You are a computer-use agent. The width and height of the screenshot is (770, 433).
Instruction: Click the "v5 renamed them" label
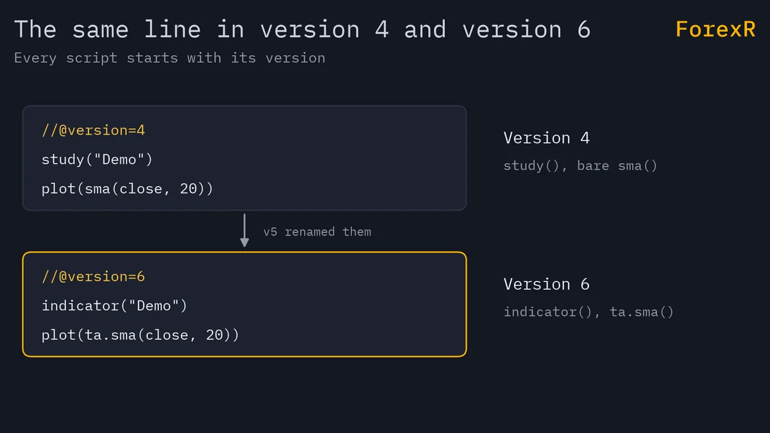317,232
